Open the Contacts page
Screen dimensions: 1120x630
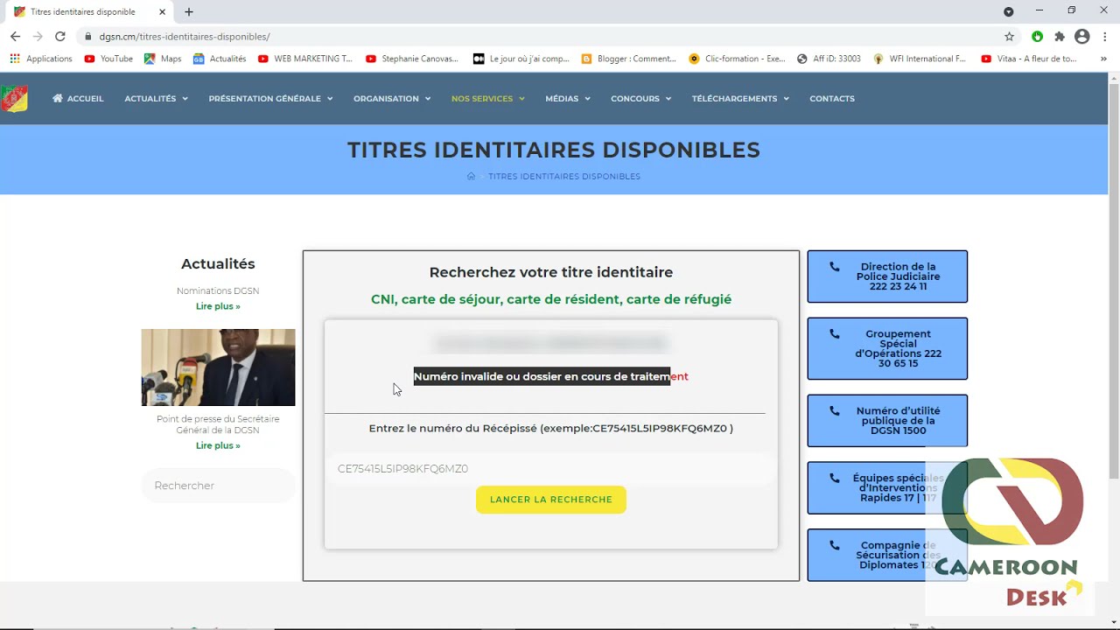click(x=832, y=99)
